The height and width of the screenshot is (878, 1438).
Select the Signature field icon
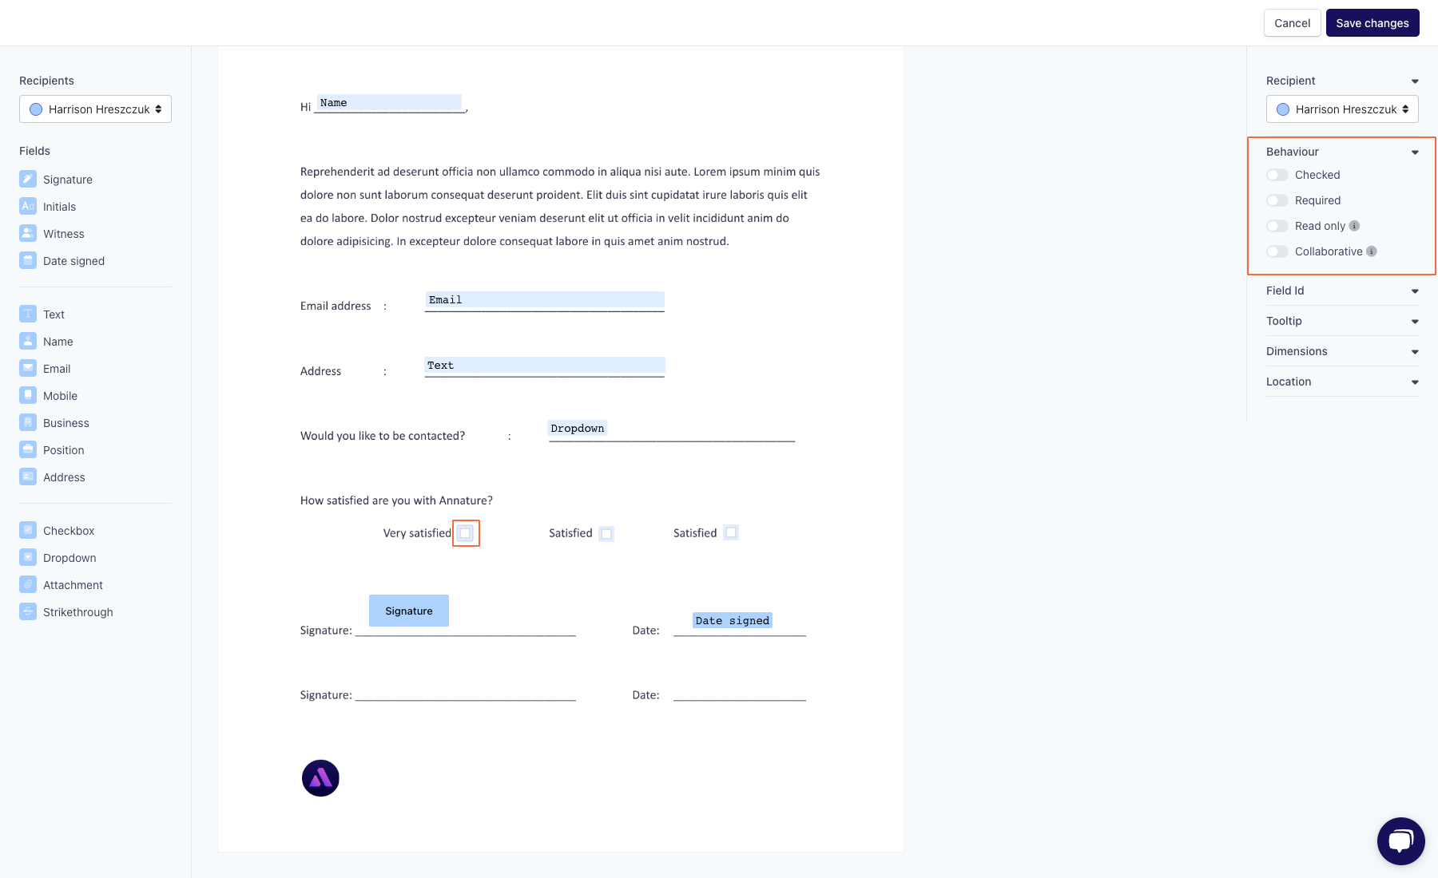[27, 179]
